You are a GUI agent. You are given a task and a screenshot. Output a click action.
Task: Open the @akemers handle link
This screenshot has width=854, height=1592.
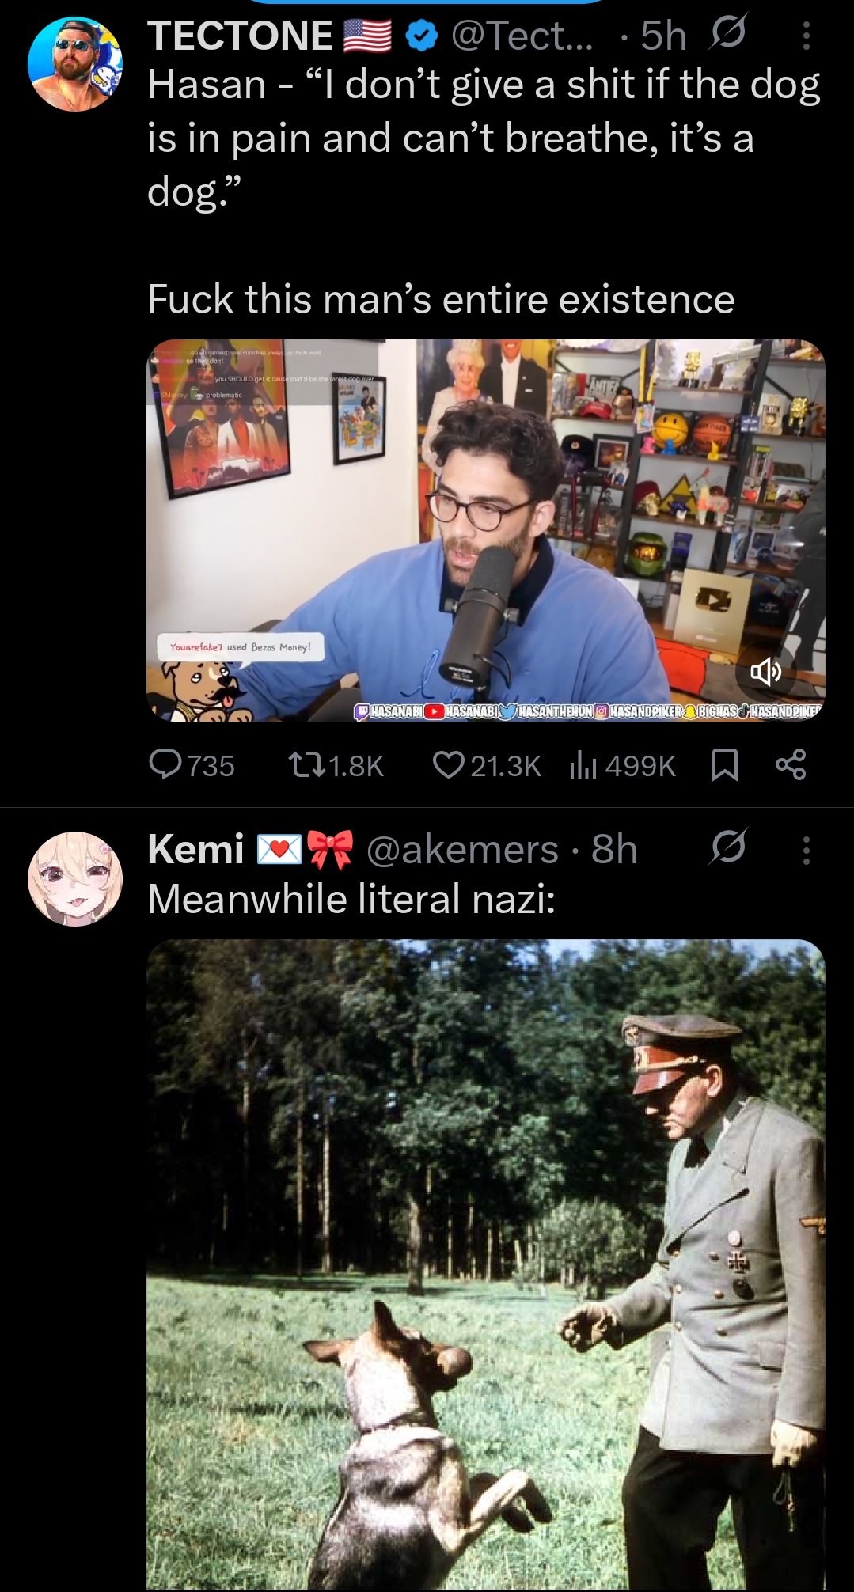[462, 850]
